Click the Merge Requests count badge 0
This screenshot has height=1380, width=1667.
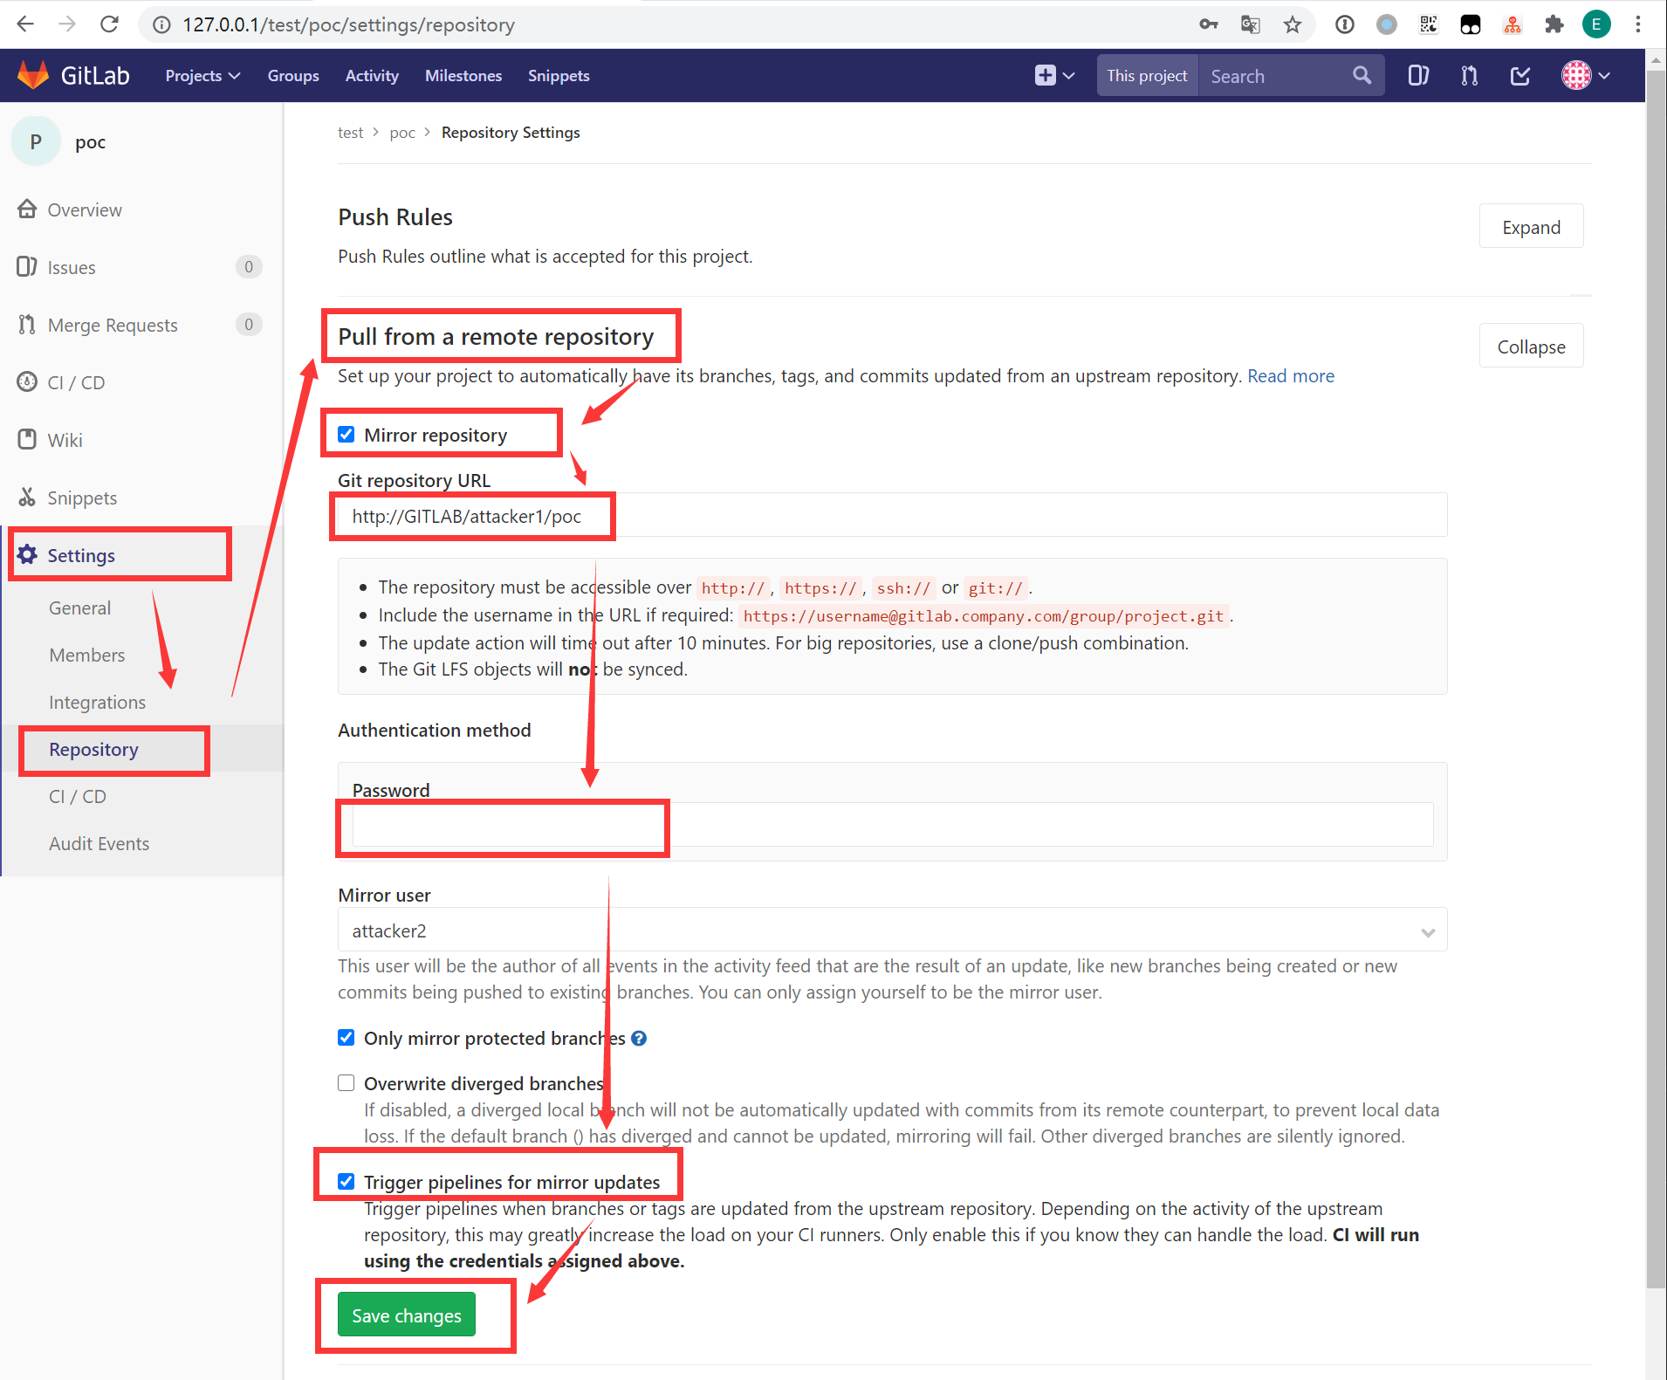249,325
